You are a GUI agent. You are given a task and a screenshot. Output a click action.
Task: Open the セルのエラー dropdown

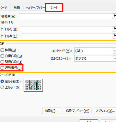pos(95,58)
